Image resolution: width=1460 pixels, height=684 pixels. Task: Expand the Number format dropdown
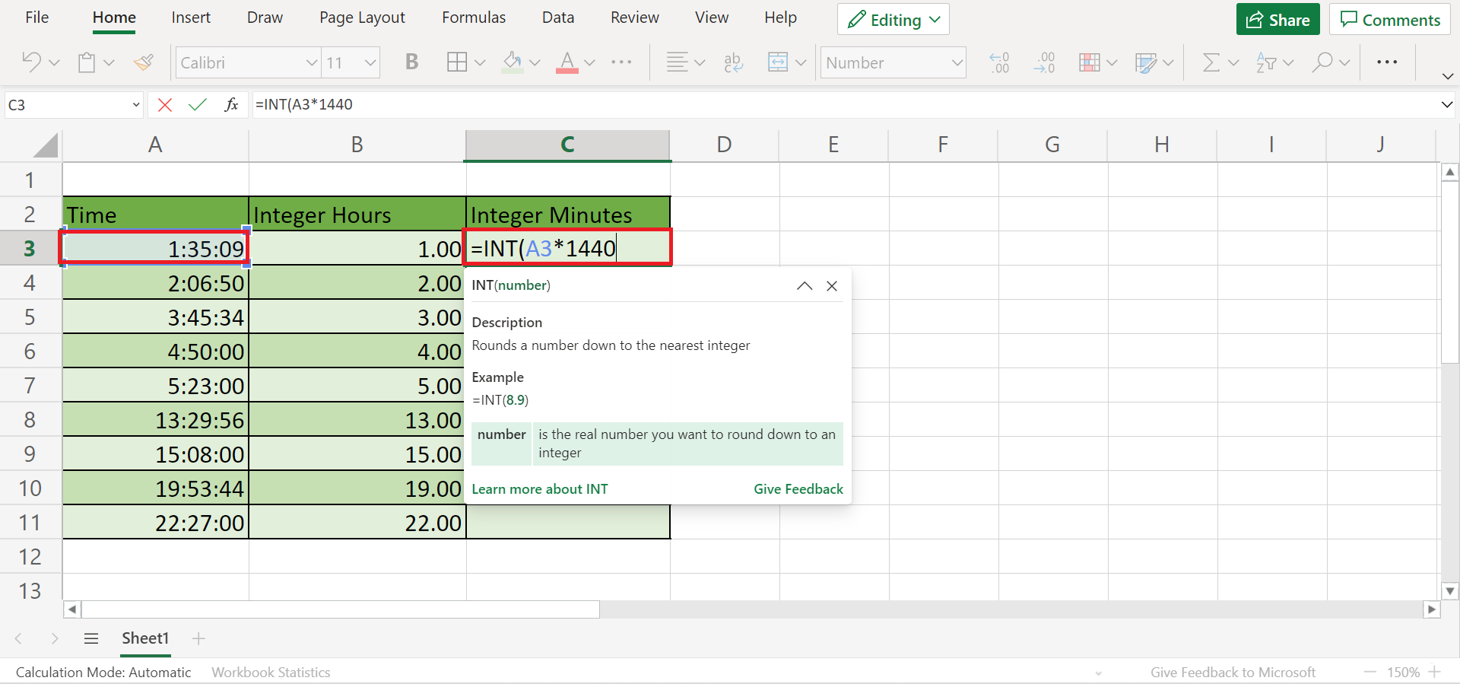tap(957, 62)
